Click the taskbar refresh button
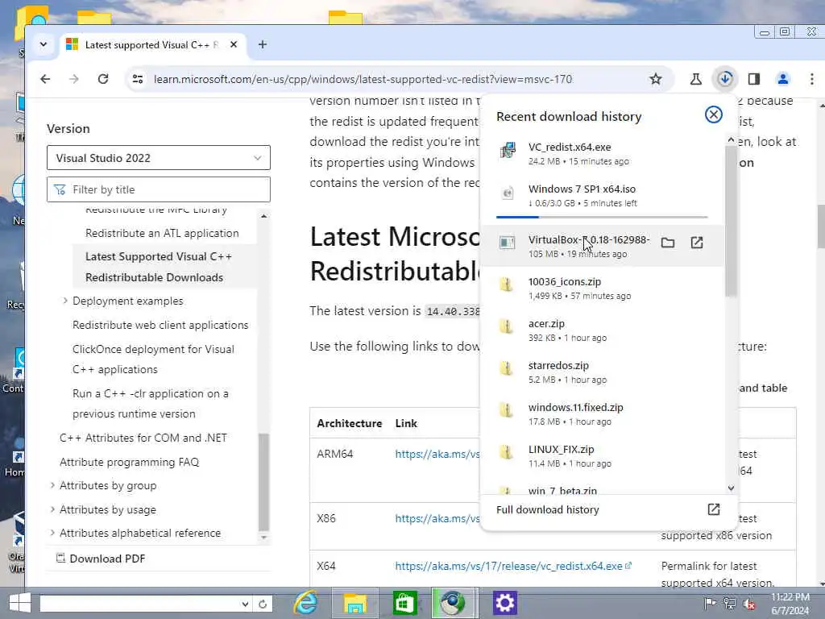The width and height of the screenshot is (825, 619). click(x=263, y=604)
